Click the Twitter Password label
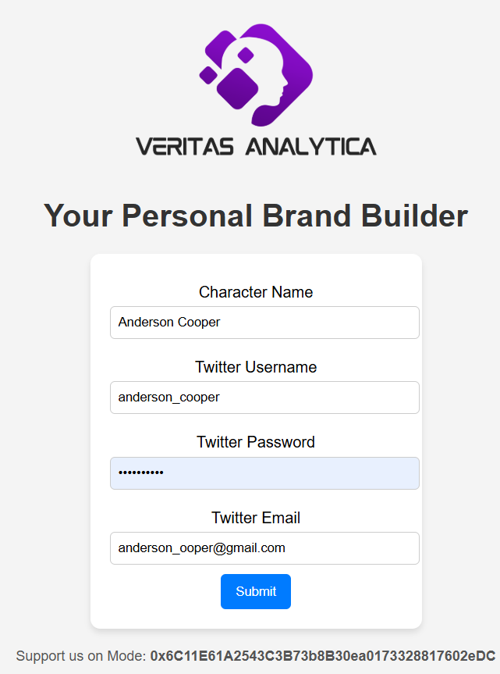 256,442
